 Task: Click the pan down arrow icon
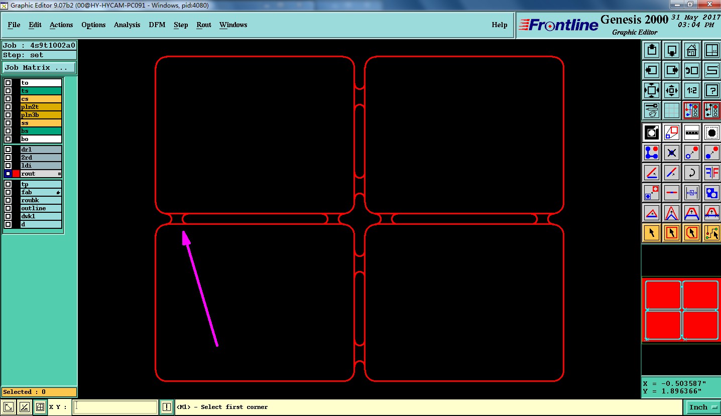(x=672, y=50)
